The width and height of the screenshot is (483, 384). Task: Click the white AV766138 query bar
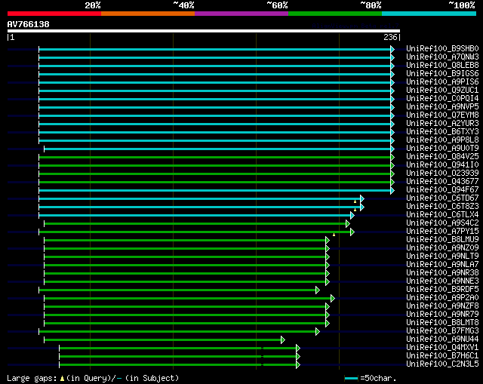[x=204, y=31]
